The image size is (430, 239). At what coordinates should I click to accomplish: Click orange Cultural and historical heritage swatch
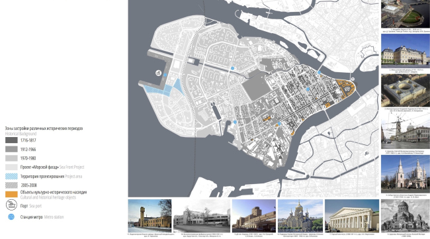click(x=11, y=194)
